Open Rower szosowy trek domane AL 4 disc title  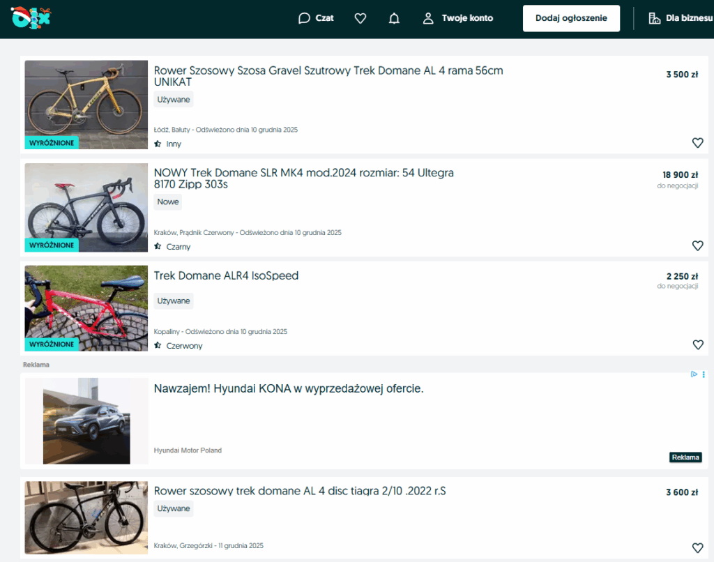tap(299, 491)
